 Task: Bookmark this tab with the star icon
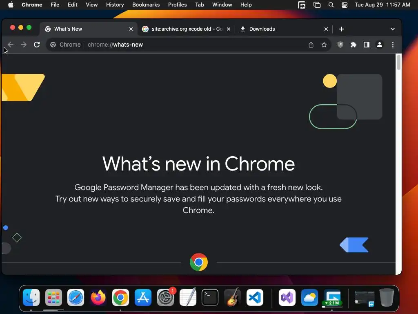(x=324, y=45)
